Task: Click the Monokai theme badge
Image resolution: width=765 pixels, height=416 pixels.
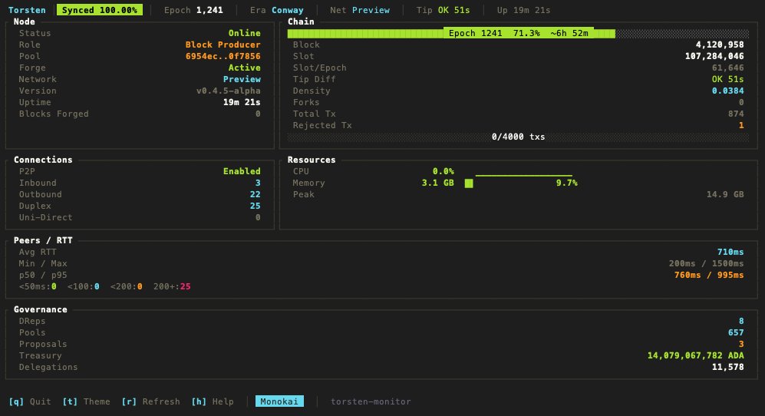Action: (279, 401)
